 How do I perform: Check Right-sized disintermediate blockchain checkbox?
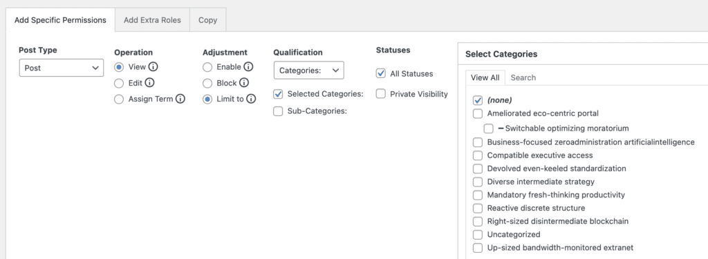point(478,222)
